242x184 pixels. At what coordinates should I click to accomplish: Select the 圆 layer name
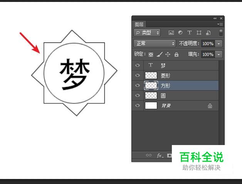[x=163, y=96]
